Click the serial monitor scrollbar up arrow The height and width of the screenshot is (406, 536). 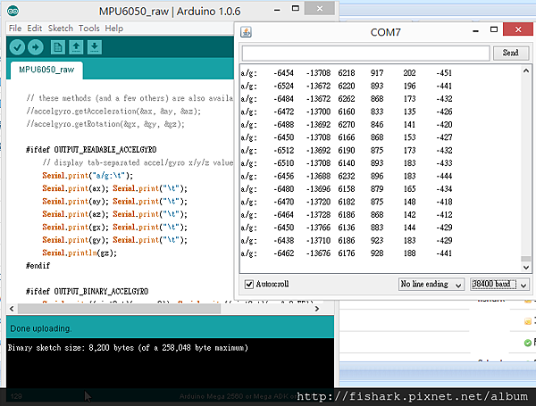coord(524,70)
